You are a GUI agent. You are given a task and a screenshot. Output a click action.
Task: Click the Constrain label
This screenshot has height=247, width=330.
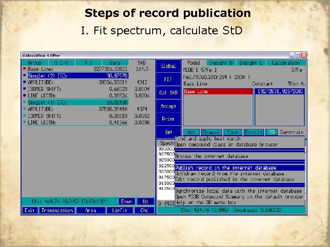(x=291, y=132)
